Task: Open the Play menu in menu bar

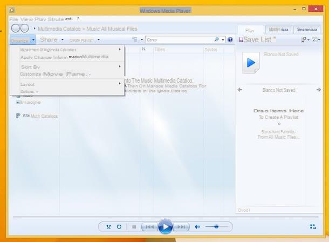Action: coord(40,19)
